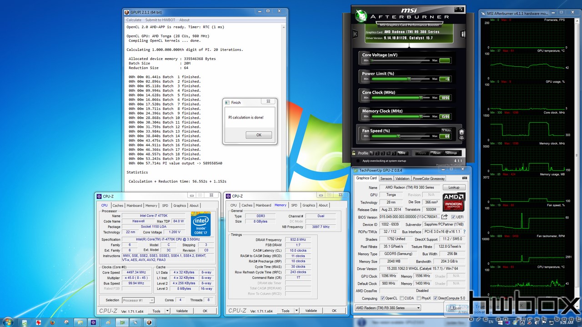The height and width of the screenshot is (327, 582).
Task: Click Validate in the left CPU-Z window
Action: coord(182,311)
